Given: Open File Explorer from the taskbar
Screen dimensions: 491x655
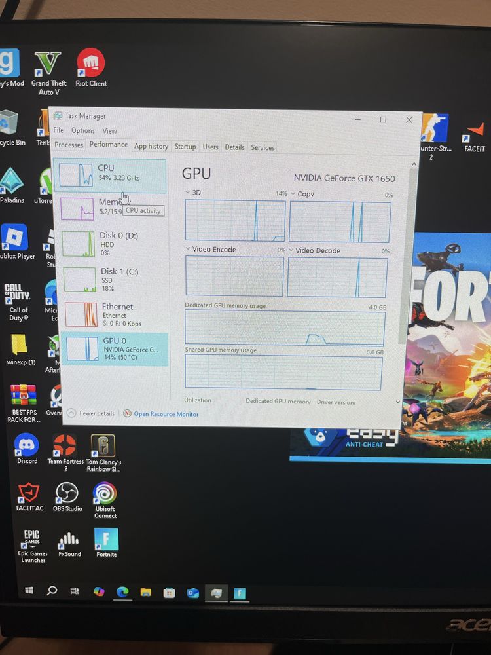Looking at the screenshot, I should pyautogui.click(x=146, y=592).
